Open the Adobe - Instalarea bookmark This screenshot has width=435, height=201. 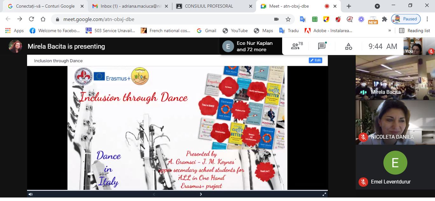(x=329, y=31)
